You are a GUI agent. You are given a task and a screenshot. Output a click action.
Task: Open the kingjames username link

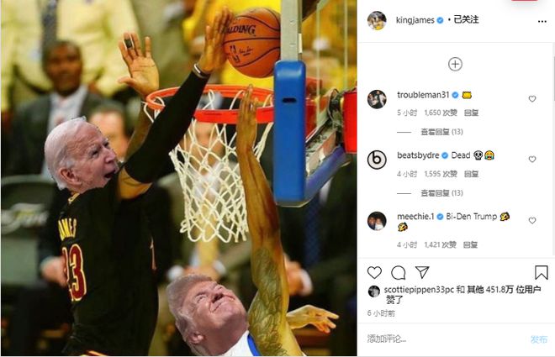(415, 20)
